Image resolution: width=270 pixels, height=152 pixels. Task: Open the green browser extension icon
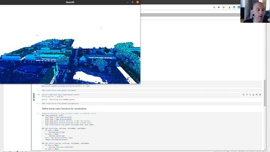coord(234,7)
